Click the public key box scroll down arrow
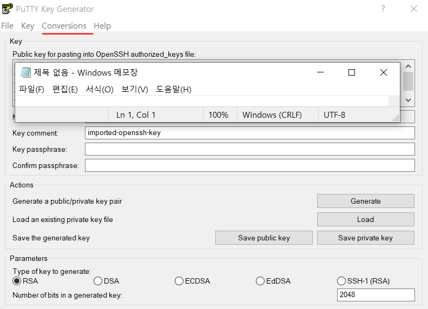This screenshot has height=309, width=428. point(409,100)
